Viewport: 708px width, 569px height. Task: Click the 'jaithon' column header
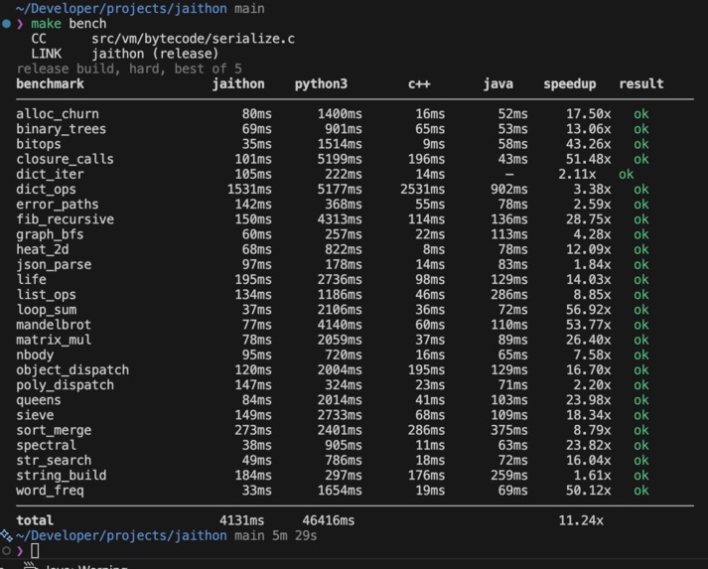[x=238, y=84]
